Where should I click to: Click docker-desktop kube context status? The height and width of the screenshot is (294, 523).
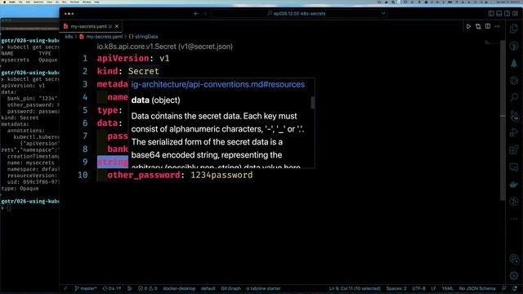pyautogui.click(x=179, y=288)
